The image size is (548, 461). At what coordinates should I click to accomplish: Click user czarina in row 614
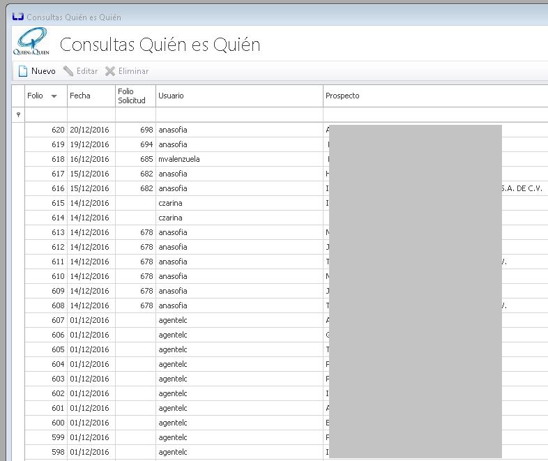click(170, 218)
